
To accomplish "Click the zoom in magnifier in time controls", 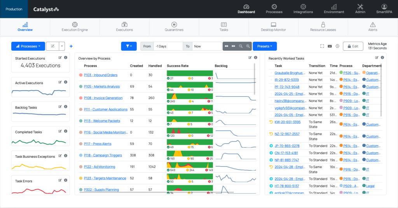I will [x=248, y=46].
